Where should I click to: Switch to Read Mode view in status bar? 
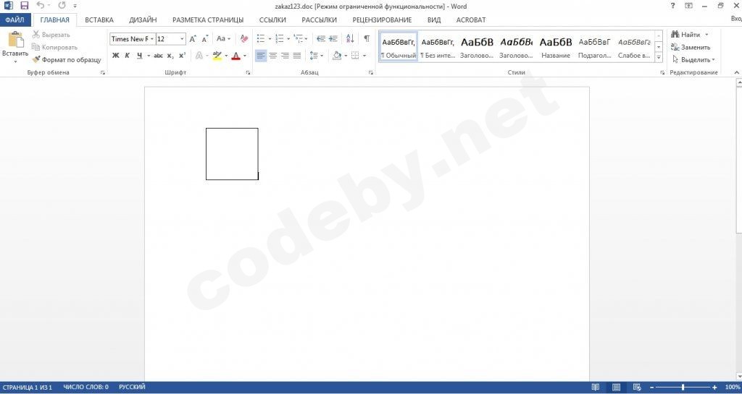click(595, 387)
